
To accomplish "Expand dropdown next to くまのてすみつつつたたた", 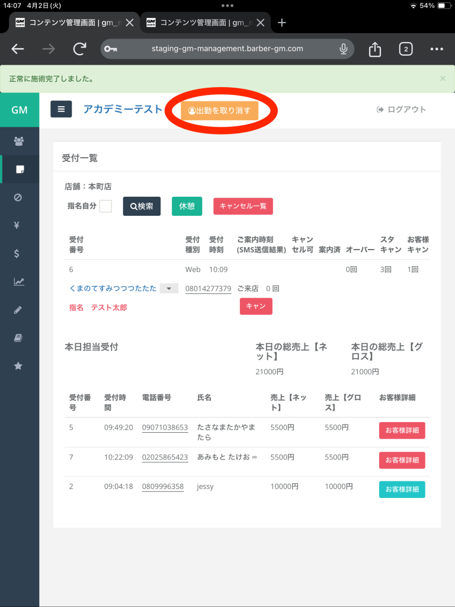I will tap(169, 289).
